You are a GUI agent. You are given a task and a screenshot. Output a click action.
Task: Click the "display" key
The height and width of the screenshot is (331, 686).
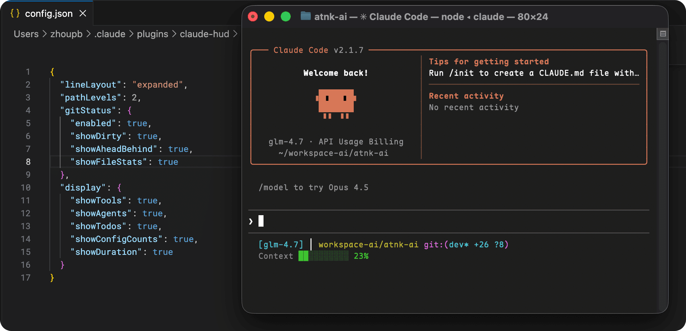pyautogui.click(x=83, y=188)
